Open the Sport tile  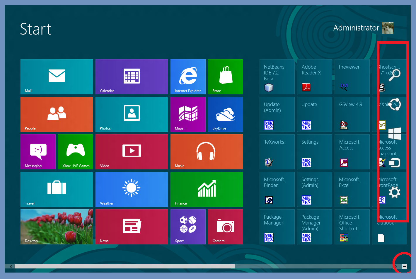tap(188, 227)
